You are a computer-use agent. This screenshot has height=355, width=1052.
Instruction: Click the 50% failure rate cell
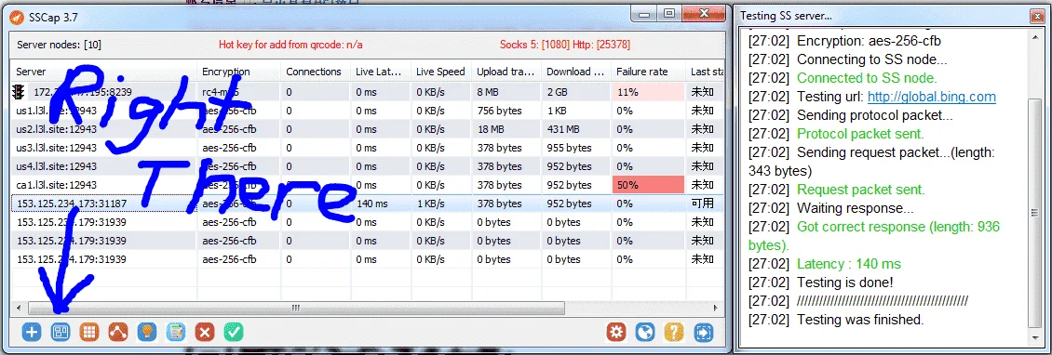coord(648,185)
